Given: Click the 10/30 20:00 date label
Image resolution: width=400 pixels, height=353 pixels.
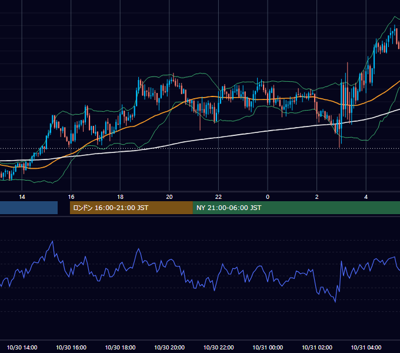Looking at the screenshot, I should coord(169,347).
